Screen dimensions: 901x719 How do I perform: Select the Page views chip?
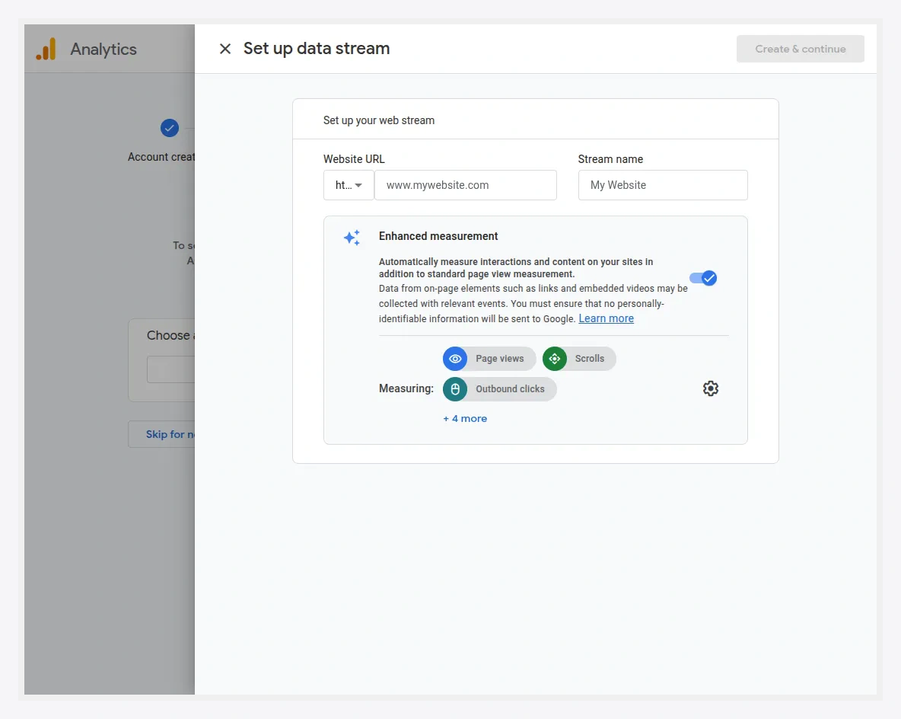(x=489, y=359)
